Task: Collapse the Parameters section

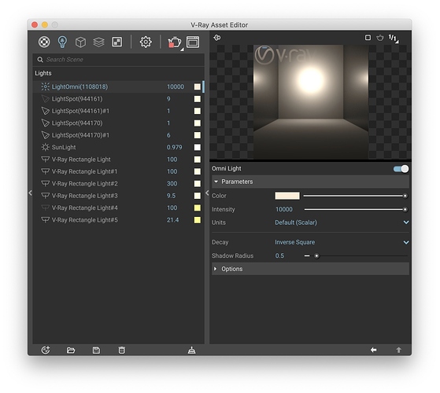Action: [x=310, y=182]
